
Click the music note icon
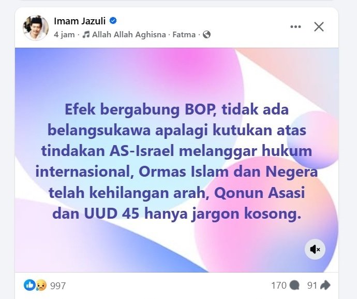coord(86,34)
